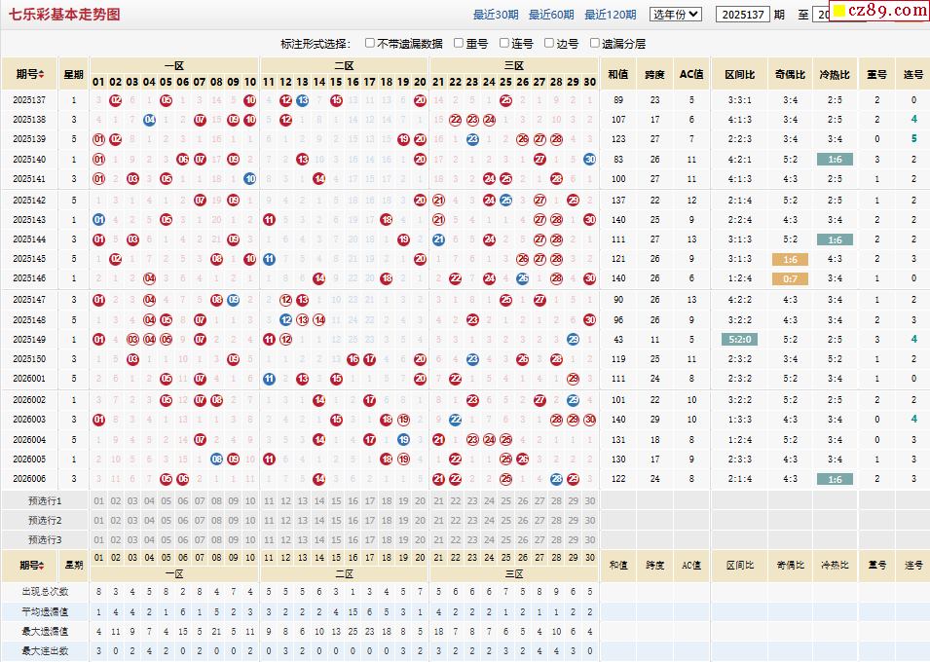Click the orange 0:7 cell in row 2025146

(x=790, y=278)
